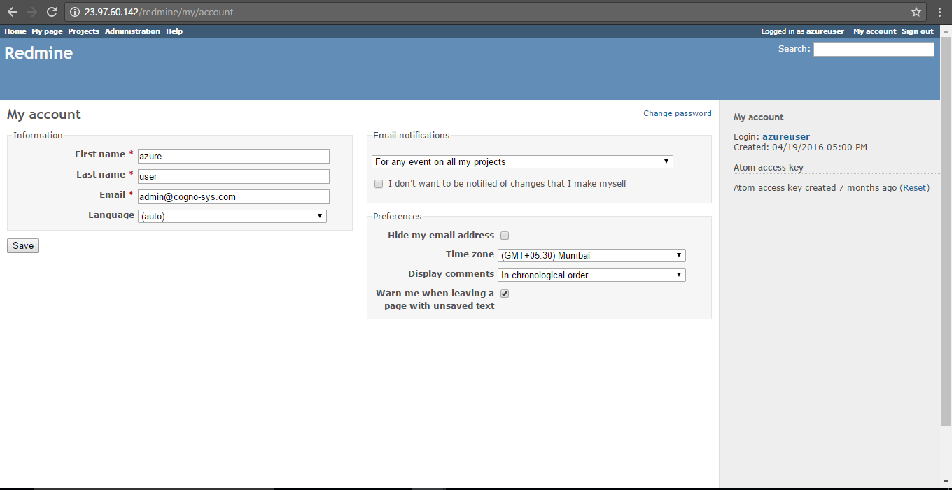The width and height of the screenshot is (952, 490).
Task: Bookmark page with star icon
Action: 916,12
